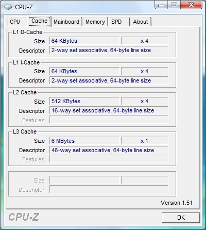The height and width of the screenshot is (230, 206).
Task: Click the OK button
Action: click(x=181, y=218)
